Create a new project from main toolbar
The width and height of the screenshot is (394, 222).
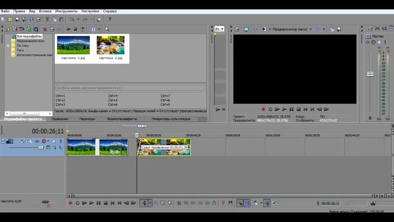(3, 19)
